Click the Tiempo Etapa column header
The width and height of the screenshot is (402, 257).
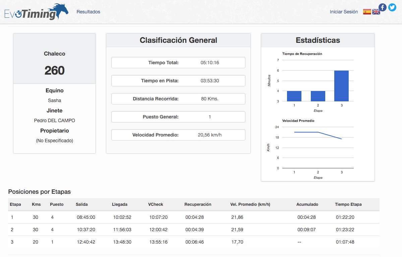tap(348, 204)
